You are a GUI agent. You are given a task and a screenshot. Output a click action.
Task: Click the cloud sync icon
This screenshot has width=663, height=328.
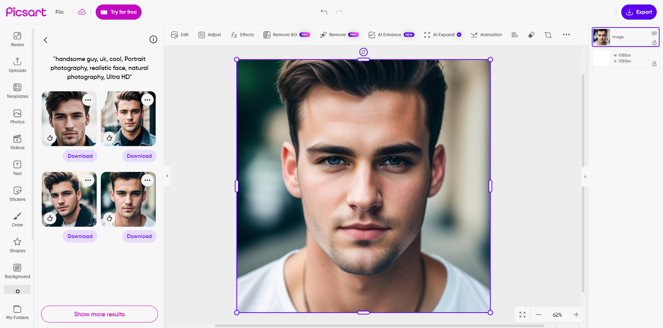pos(82,12)
